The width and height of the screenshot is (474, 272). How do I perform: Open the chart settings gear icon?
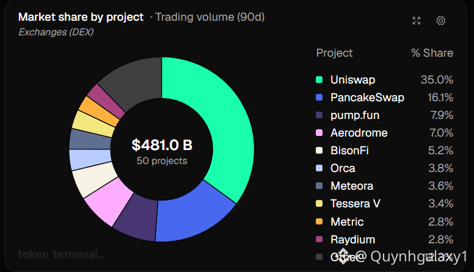coord(441,21)
